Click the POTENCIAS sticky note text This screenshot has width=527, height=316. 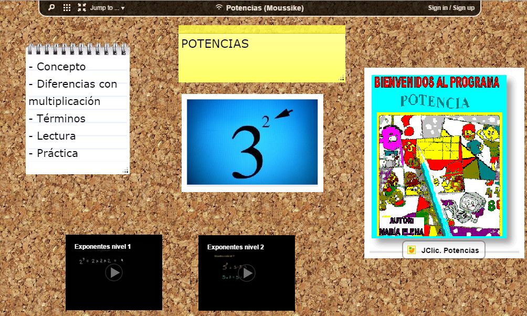coord(215,44)
